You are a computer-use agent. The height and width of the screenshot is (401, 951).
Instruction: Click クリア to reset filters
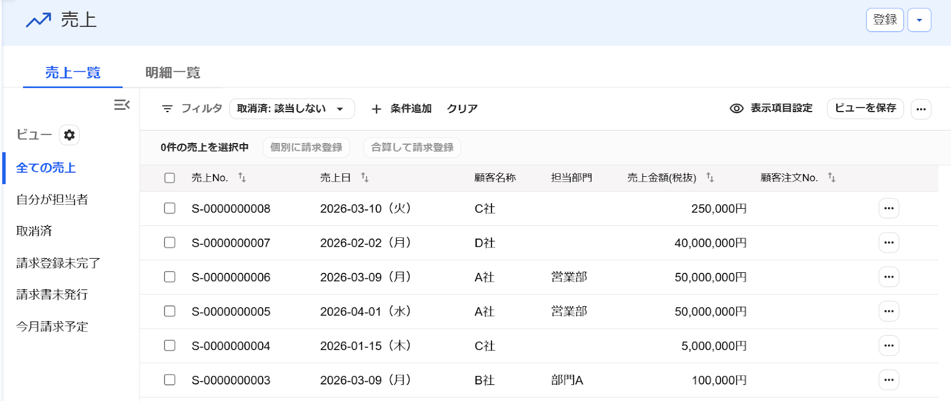462,109
